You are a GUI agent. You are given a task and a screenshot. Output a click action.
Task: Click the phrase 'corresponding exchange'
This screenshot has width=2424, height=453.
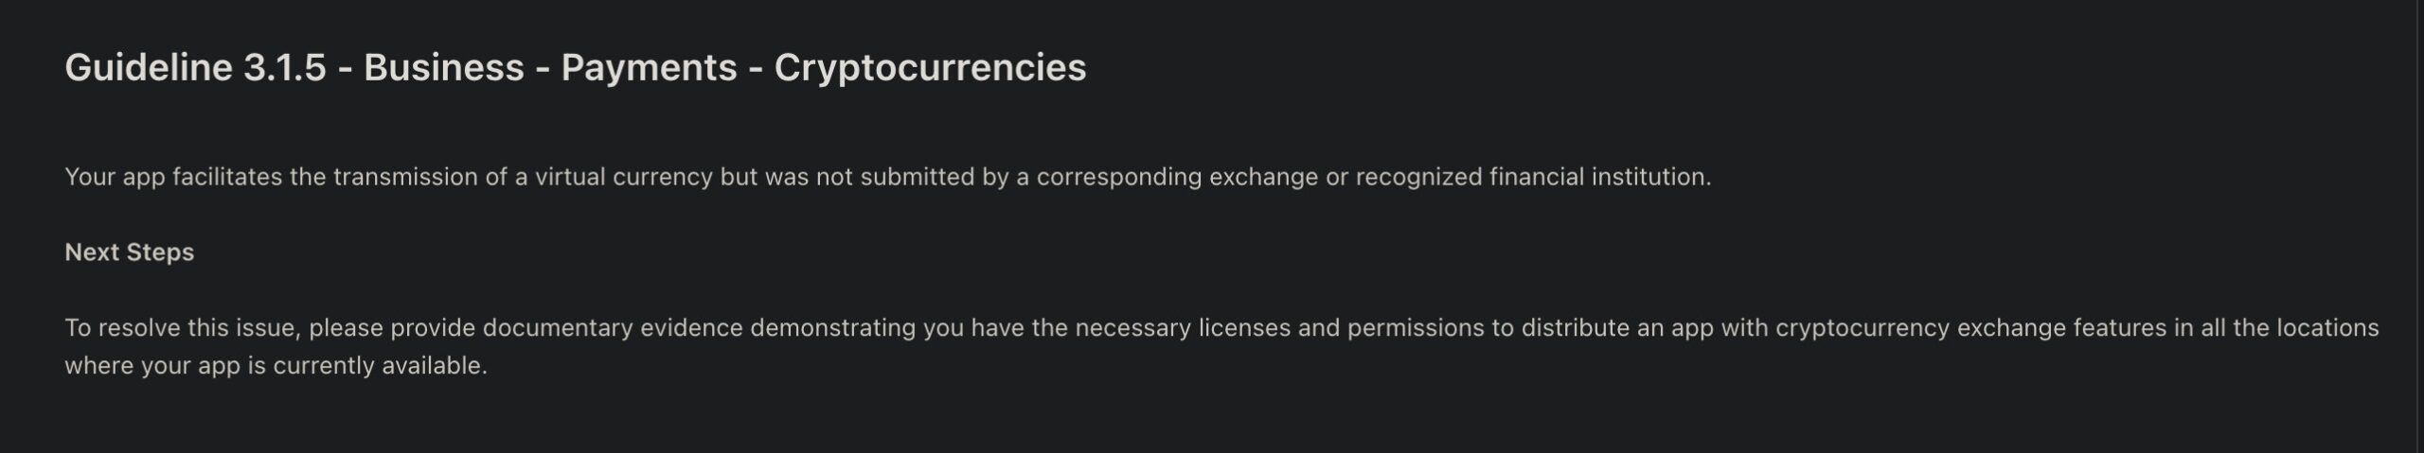tap(1176, 177)
